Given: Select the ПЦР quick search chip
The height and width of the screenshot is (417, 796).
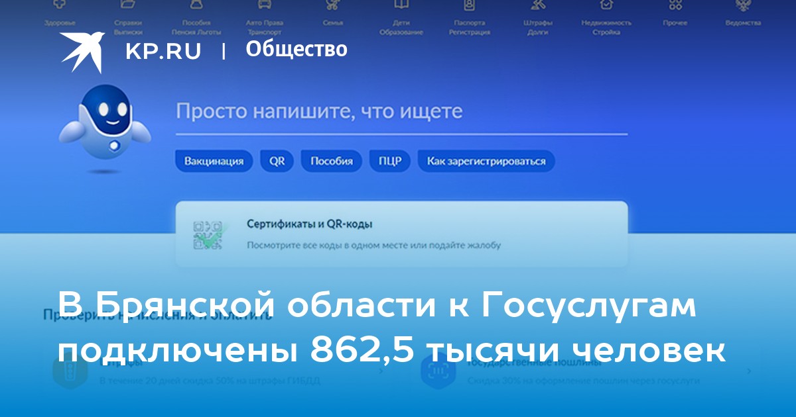Looking at the screenshot, I should pyautogui.click(x=390, y=161).
